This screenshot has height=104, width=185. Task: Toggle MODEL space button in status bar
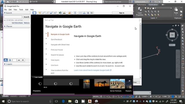[96, 96]
